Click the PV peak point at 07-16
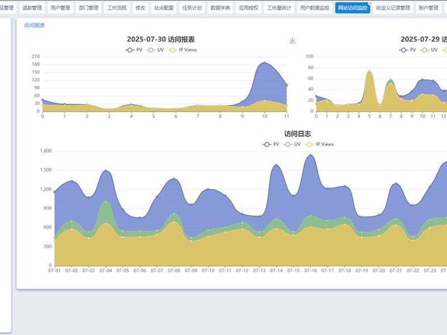Viewport: 447px width, 335px height. 311,156
